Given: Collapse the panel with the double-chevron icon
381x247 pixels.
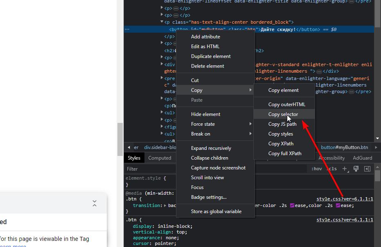Looking at the screenshot, I should 95,203.
